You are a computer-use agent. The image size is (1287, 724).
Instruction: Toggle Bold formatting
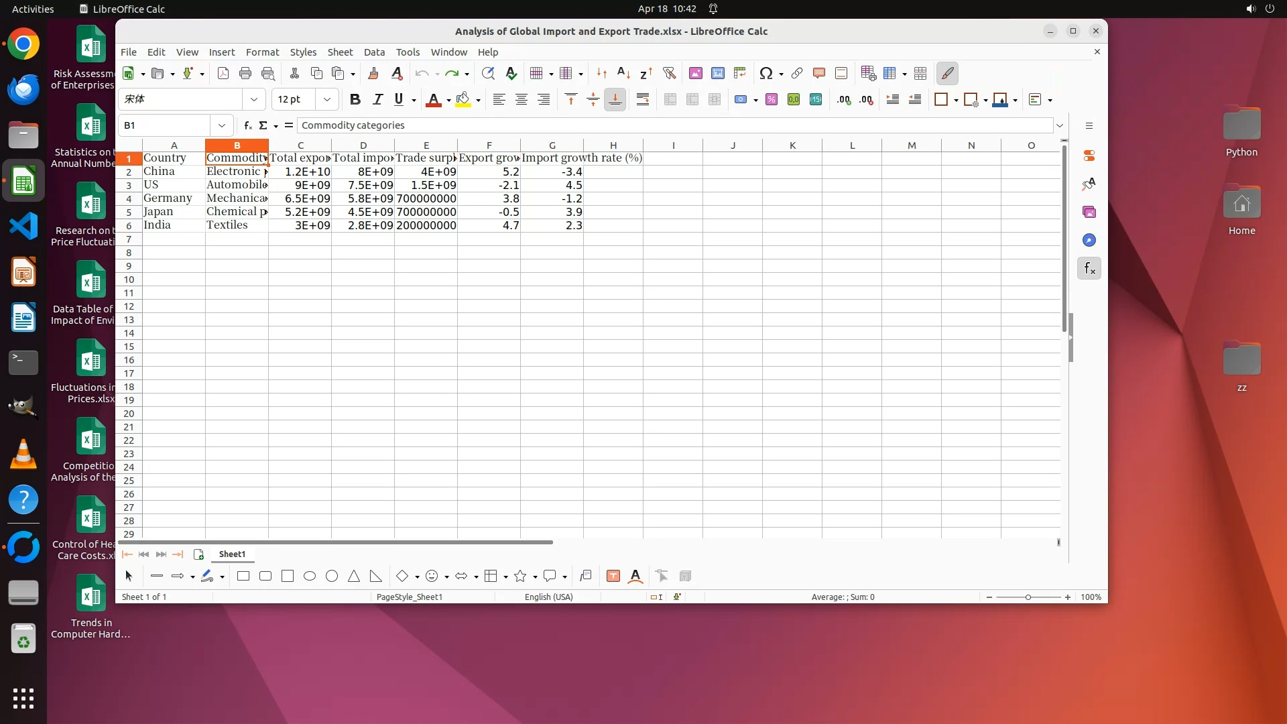coord(355,99)
